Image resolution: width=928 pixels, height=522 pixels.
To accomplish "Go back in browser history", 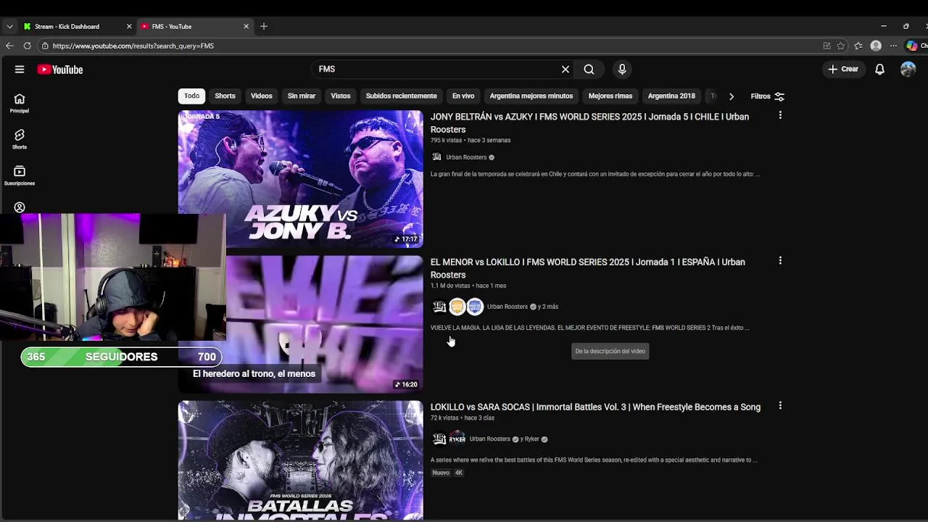I will [9, 46].
